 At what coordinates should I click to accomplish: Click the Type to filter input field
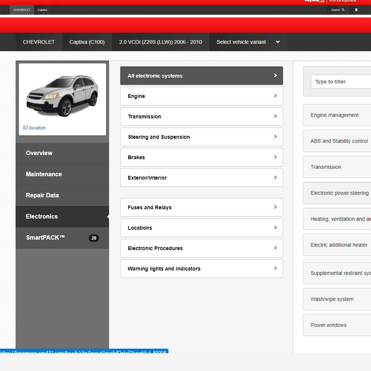pyautogui.click(x=341, y=82)
